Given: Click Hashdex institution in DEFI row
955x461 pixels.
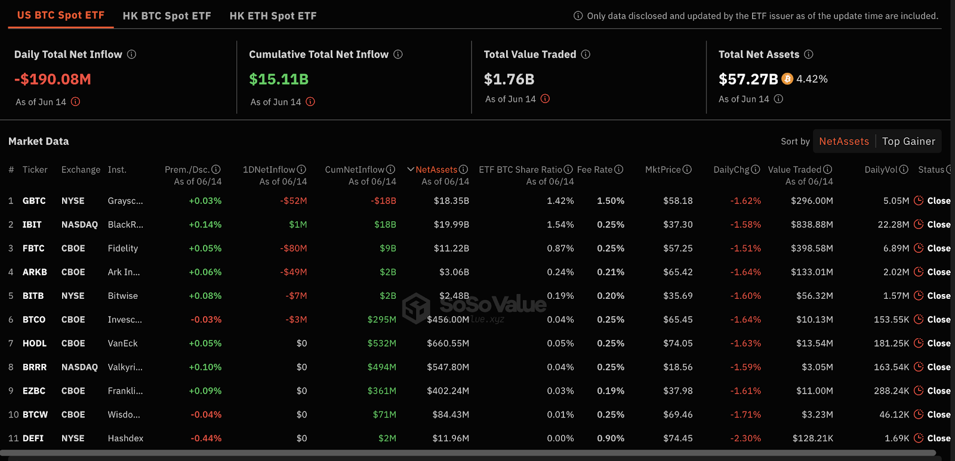Looking at the screenshot, I should (x=125, y=438).
